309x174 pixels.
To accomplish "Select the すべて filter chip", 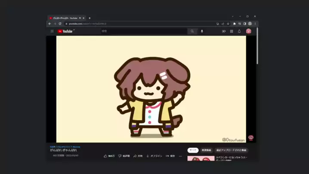I will click(x=193, y=150).
